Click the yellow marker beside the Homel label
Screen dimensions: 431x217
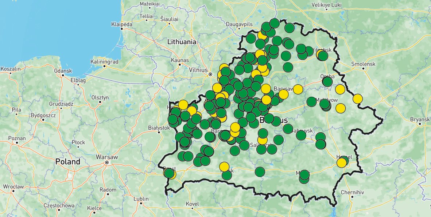[x=342, y=163]
